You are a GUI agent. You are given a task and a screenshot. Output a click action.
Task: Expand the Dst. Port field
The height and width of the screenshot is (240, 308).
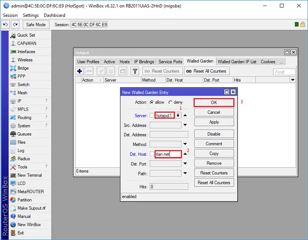point(185,163)
